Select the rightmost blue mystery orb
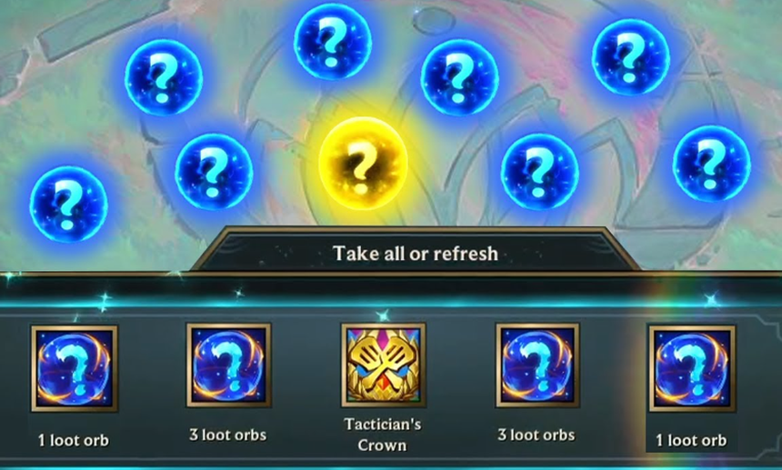The height and width of the screenshot is (470, 782). [712, 164]
